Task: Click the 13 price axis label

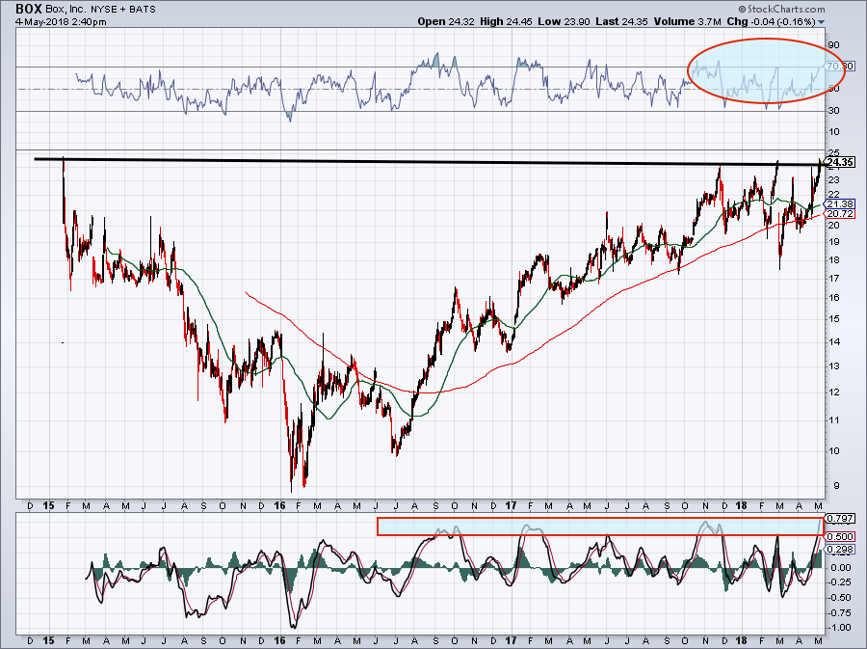Action: pos(834,366)
